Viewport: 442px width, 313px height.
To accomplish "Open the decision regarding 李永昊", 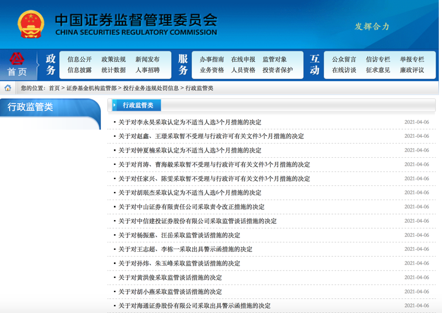I will (190, 122).
